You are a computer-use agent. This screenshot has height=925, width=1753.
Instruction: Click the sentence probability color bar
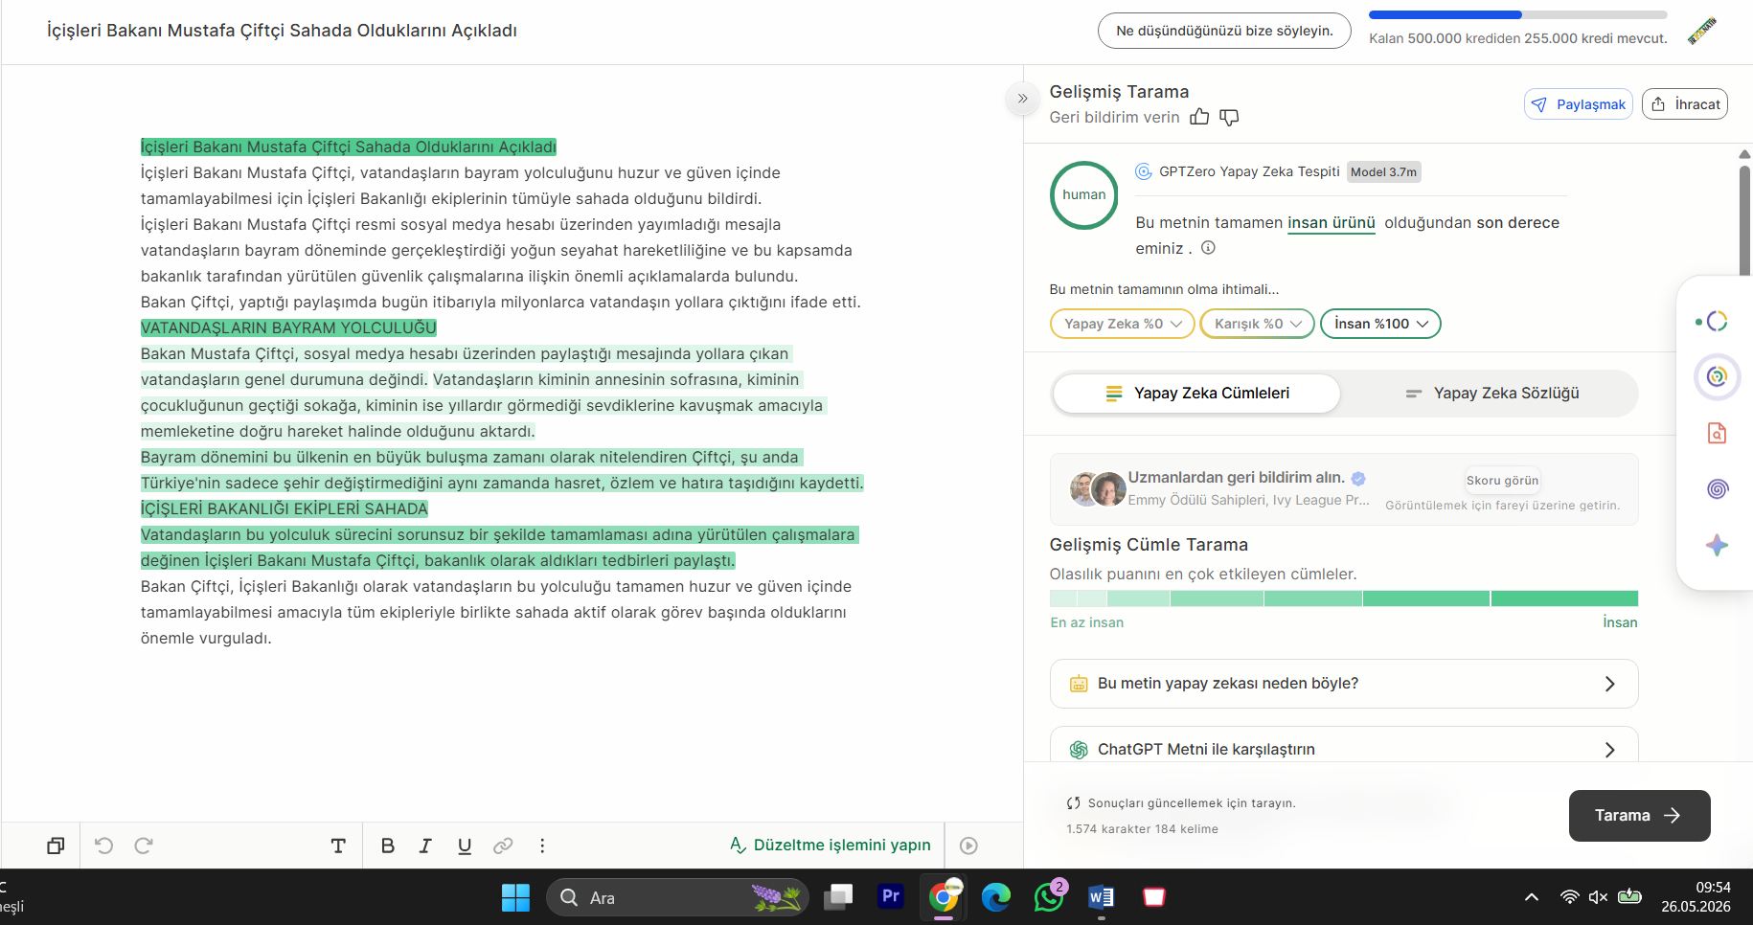tap(1344, 598)
